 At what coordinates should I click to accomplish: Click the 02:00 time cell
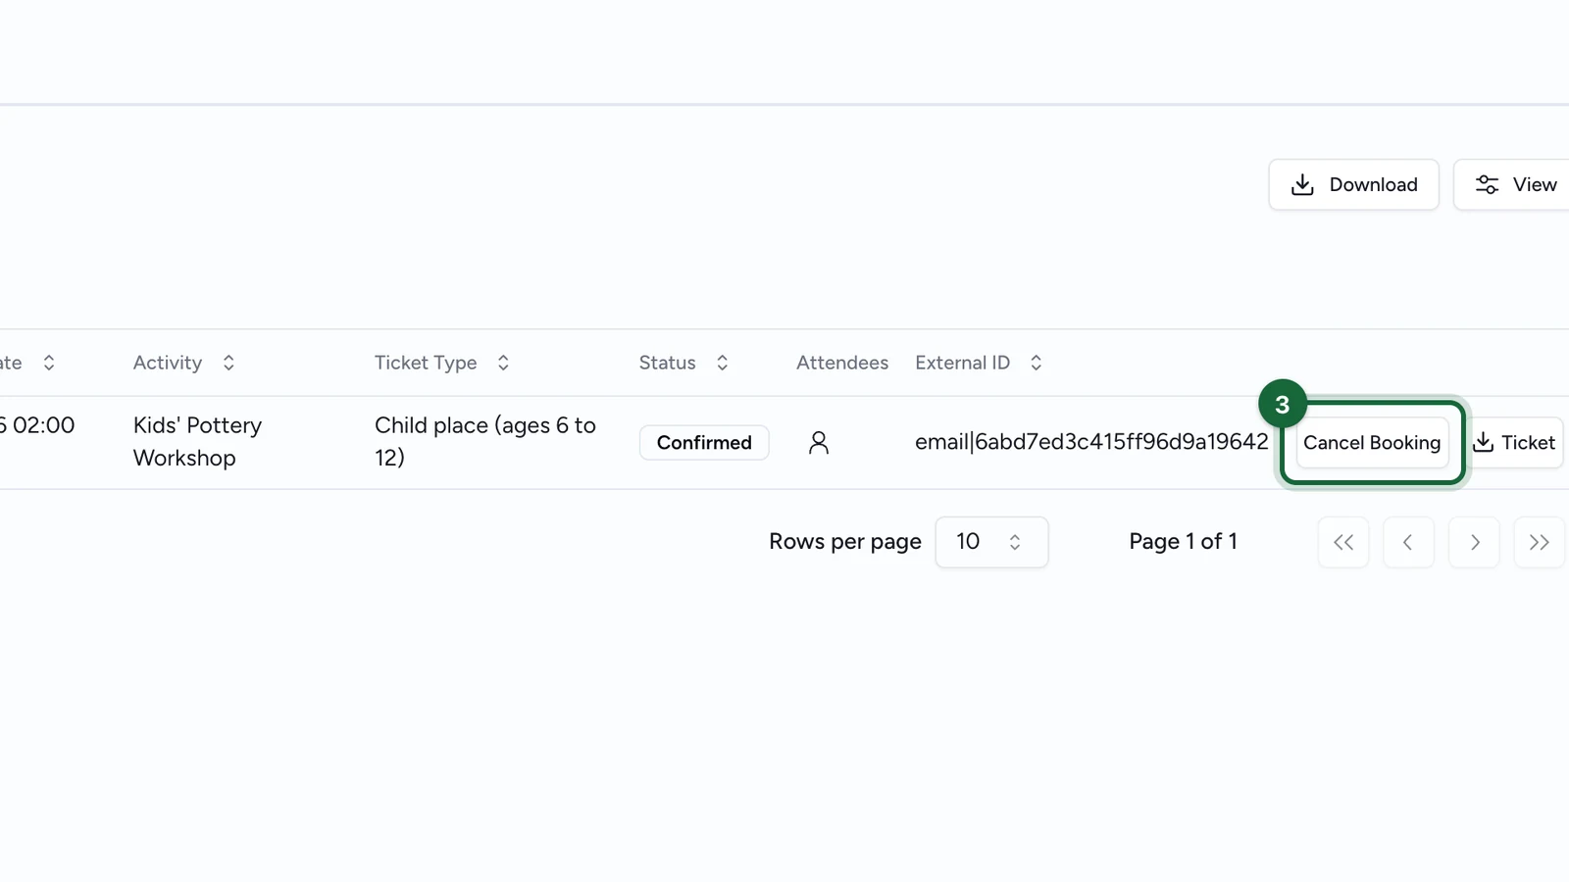point(37,425)
